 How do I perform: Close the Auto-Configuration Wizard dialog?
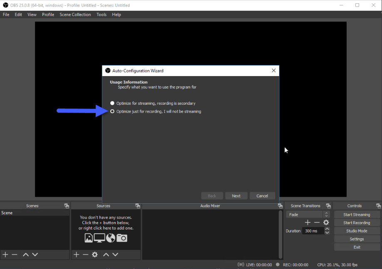[273, 71]
